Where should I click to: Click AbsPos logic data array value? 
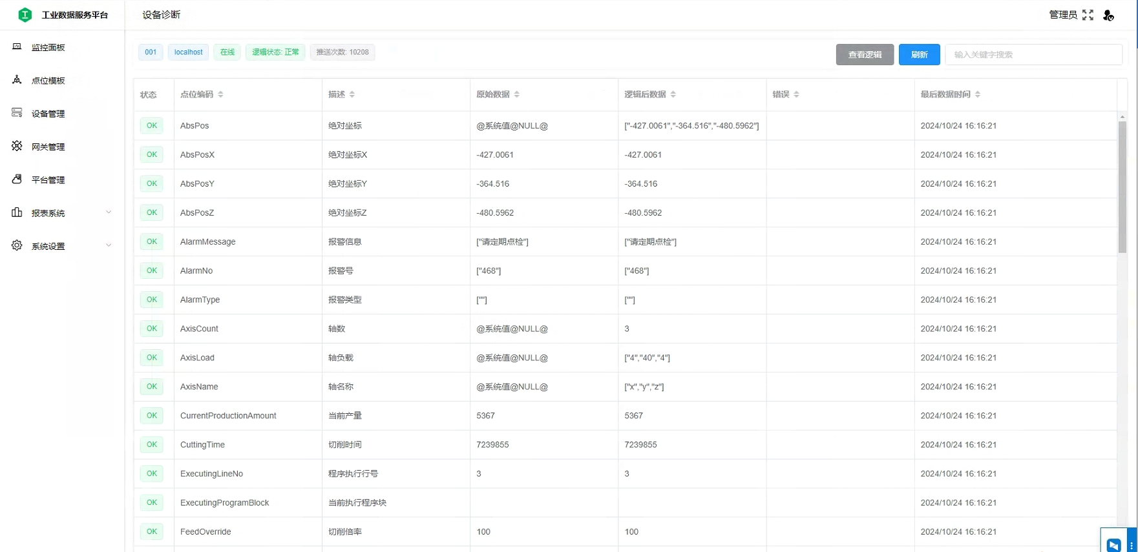pyautogui.click(x=691, y=126)
